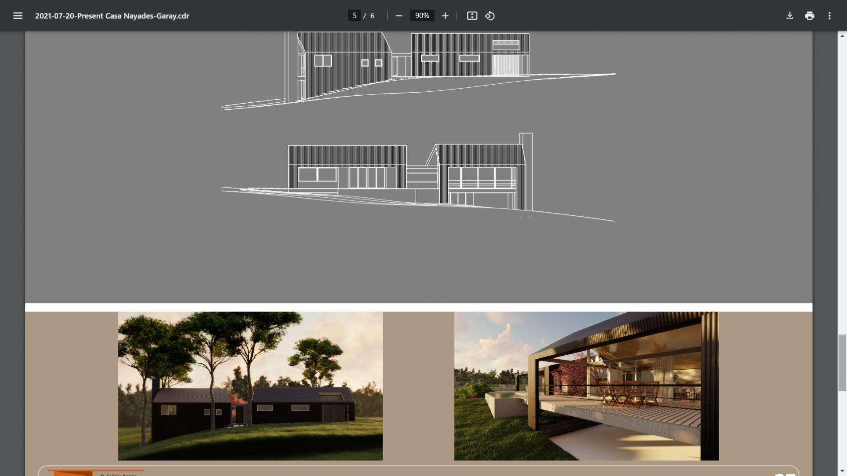This screenshot has width=847, height=476.
Task: Download the PDF file
Action: click(x=789, y=16)
